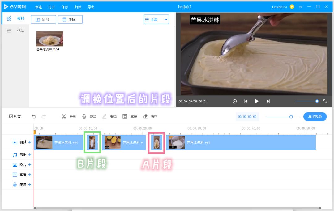This screenshot has width=334, height=211.
Task: Click the lara520cc username
Action: pos(279,7)
